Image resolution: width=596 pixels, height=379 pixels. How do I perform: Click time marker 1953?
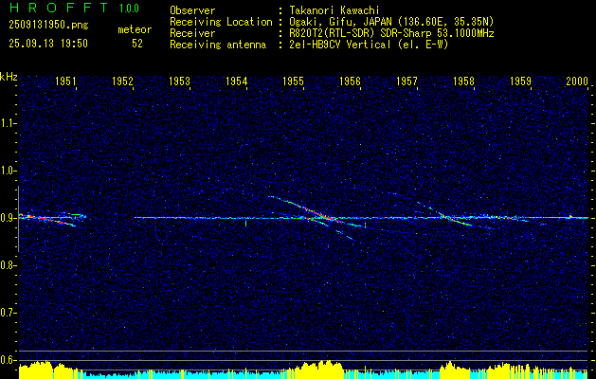[179, 81]
